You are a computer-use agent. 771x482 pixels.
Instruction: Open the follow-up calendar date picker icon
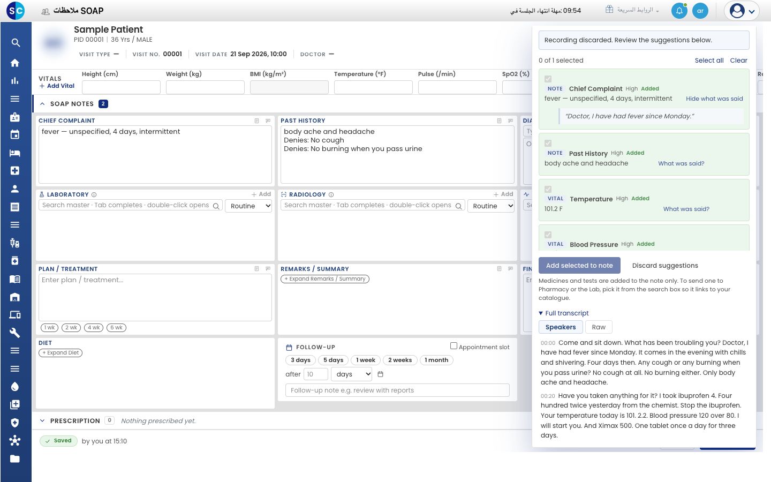[381, 374]
